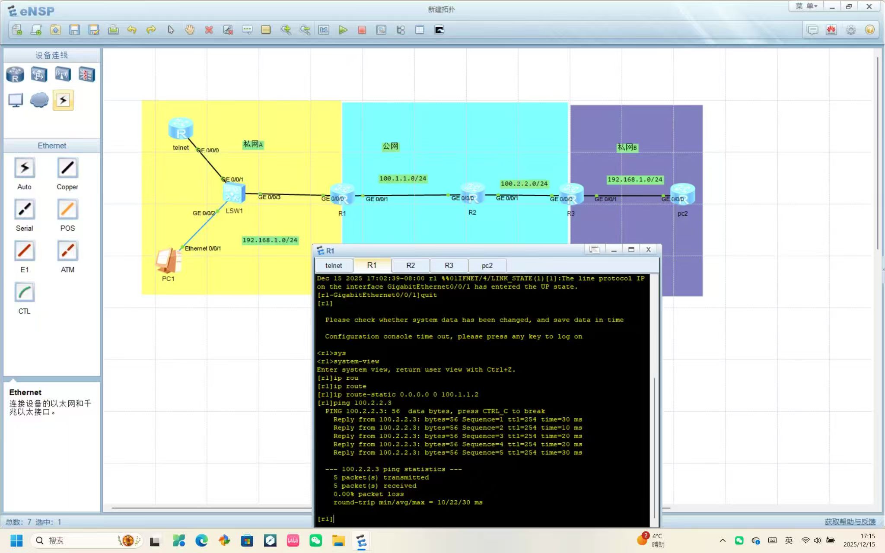Select the Auto connection cable
Image resolution: width=885 pixels, height=553 pixels.
(25, 168)
